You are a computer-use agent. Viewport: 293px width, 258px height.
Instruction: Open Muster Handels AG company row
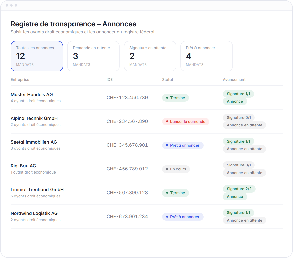[x=147, y=98]
